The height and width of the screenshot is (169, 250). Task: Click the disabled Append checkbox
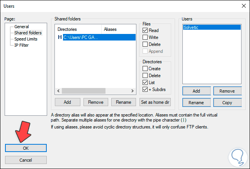click(x=145, y=51)
